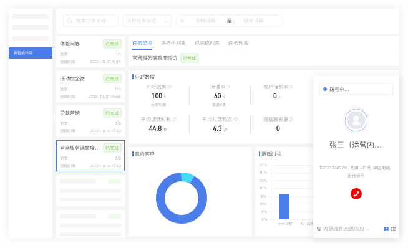Click the caller avatar icon in dialer

coord(356,120)
